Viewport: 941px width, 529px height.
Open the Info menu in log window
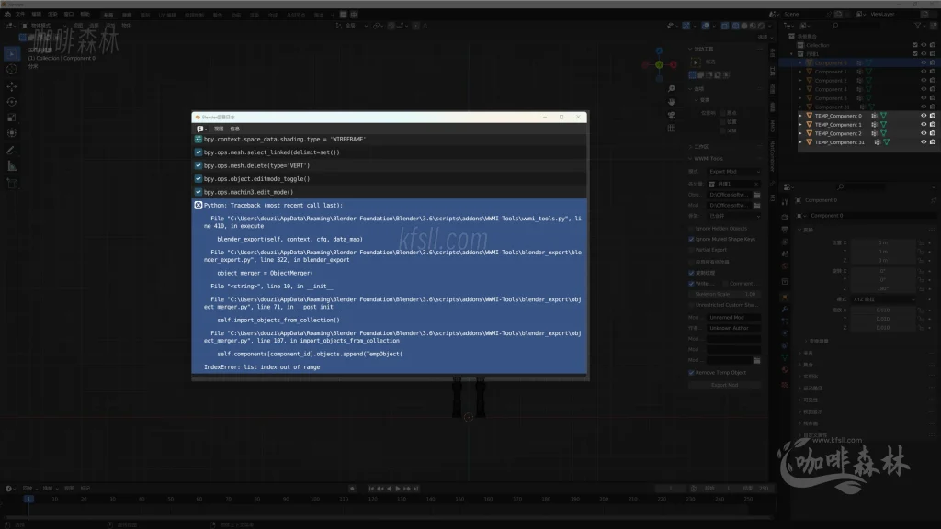(x=234, y=129)
